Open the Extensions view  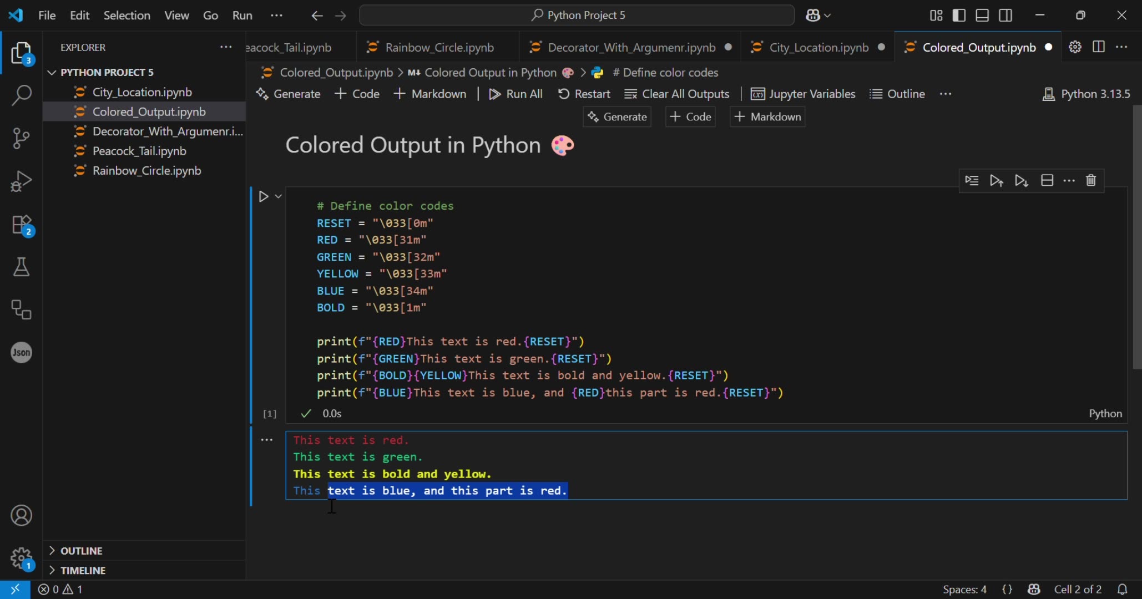(x=21, y=224)
